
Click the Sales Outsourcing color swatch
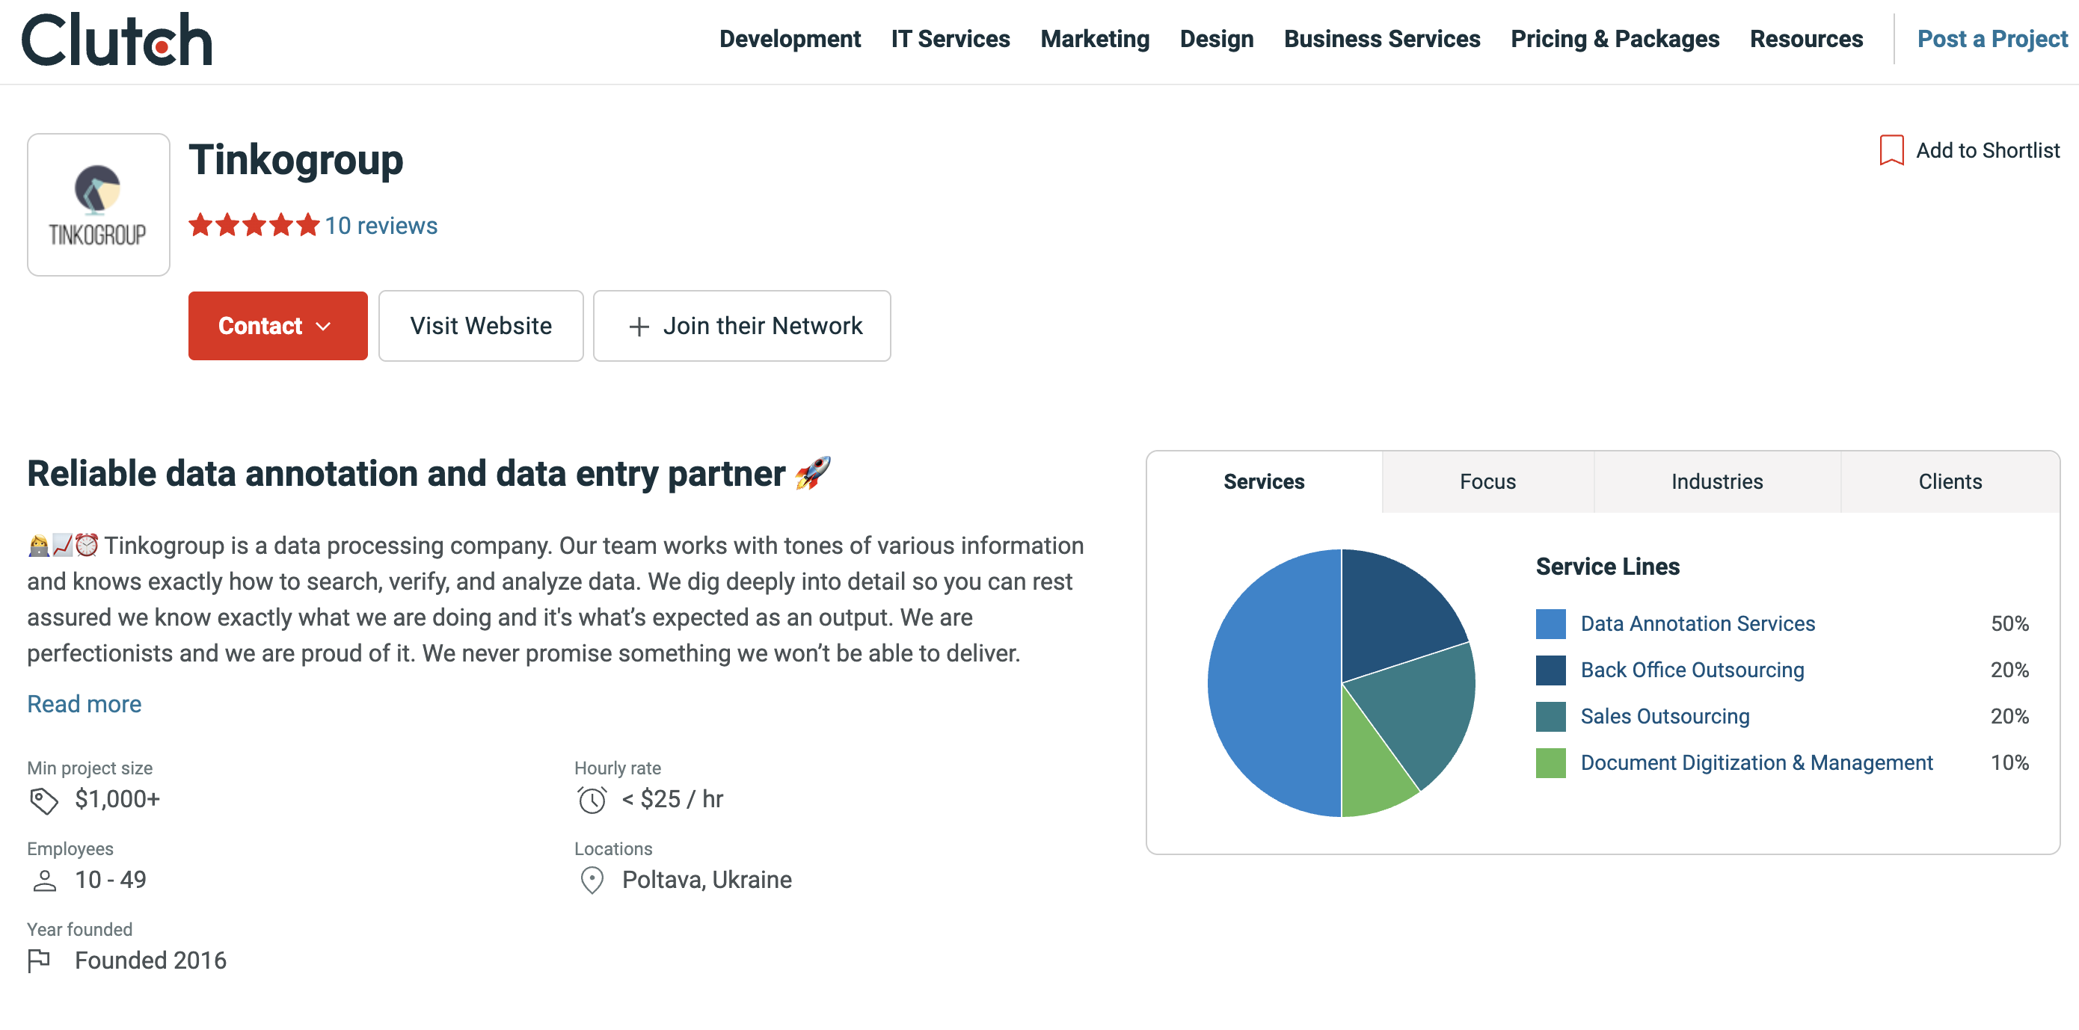[1550, 716]
